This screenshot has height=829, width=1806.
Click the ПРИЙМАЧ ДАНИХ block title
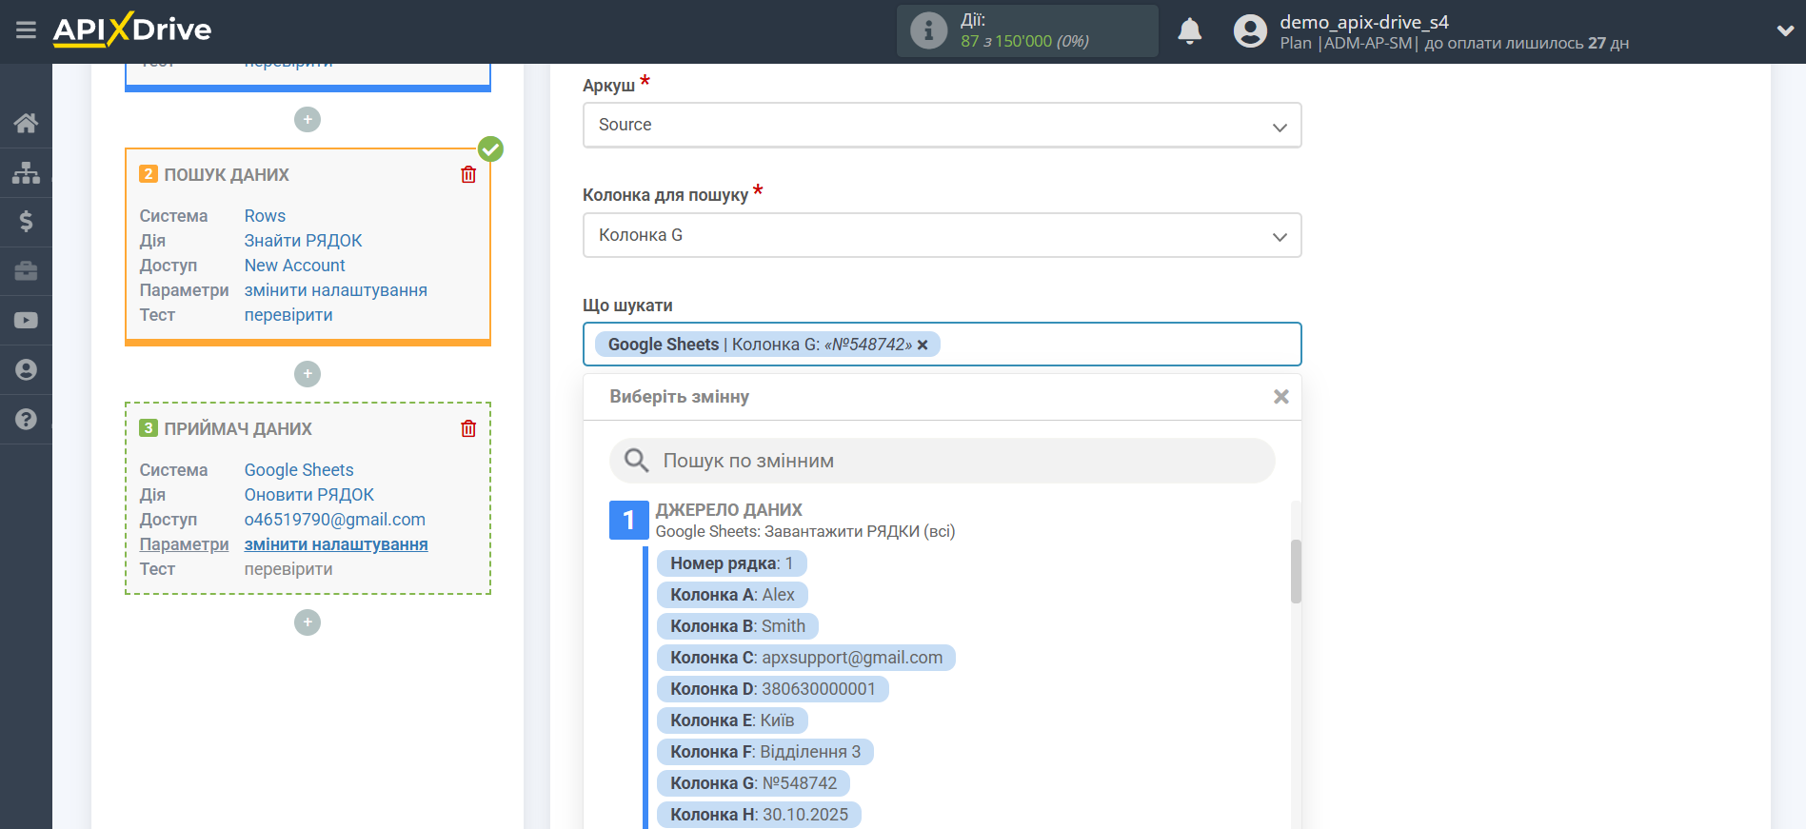point(238,429)
